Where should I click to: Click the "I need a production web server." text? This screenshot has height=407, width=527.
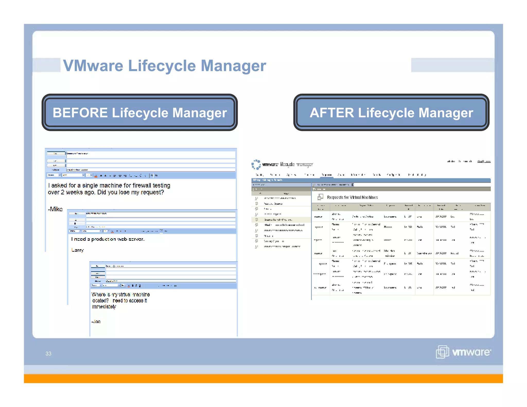pyautogui.click(x=108, y=239)
